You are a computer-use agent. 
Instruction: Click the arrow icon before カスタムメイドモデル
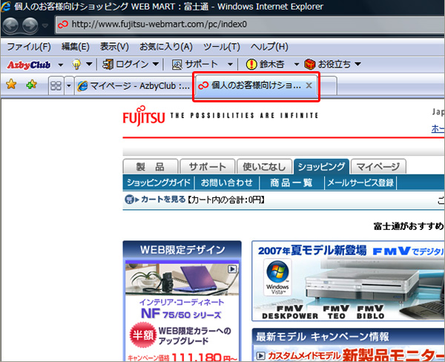pyautogui.click(x=260, y=355)
